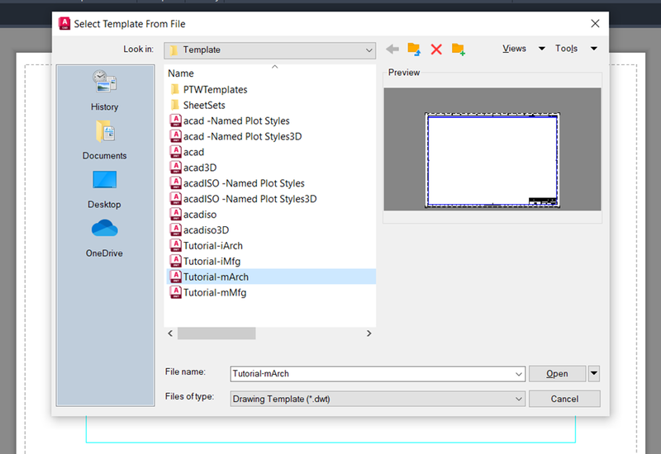Open OneDrive in the places sidebar
The image size is (661, 454).
click(x=105, y=239)
